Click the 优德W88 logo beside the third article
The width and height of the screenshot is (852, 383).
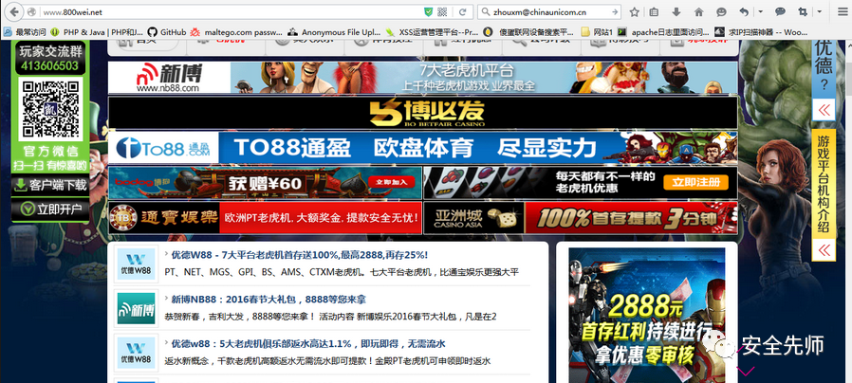click(137, 353)
